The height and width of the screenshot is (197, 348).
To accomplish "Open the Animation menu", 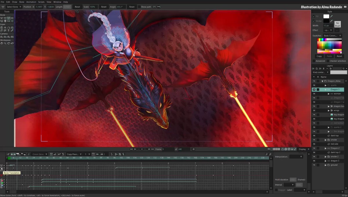I will 31,2.
